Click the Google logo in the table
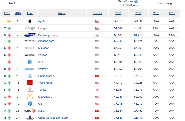 click(30, 28)
